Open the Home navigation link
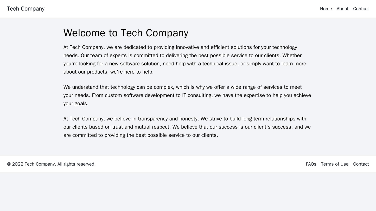 326,9
